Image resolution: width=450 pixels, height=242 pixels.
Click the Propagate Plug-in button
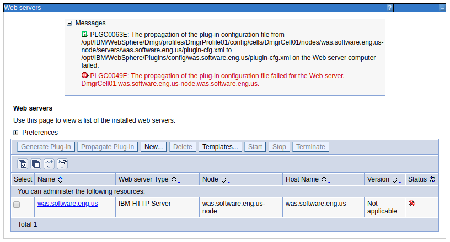108,147
